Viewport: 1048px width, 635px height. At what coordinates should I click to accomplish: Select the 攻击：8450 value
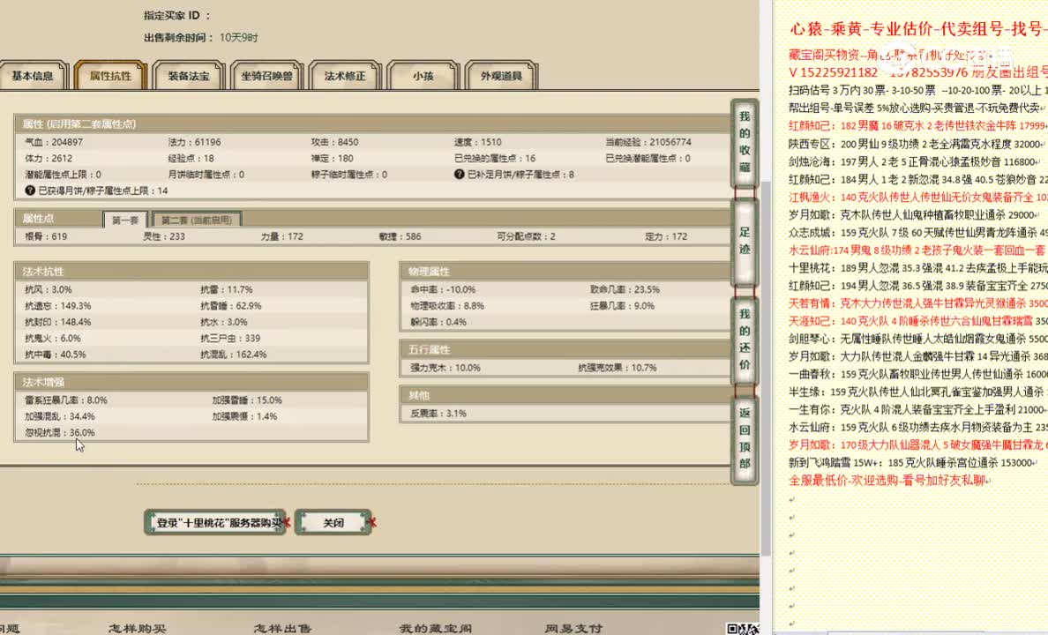click(335, 142)
